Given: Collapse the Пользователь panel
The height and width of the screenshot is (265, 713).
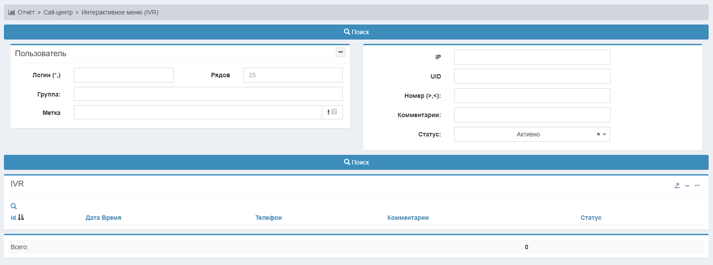Looking at the screenshot, I should pos(340,52).
